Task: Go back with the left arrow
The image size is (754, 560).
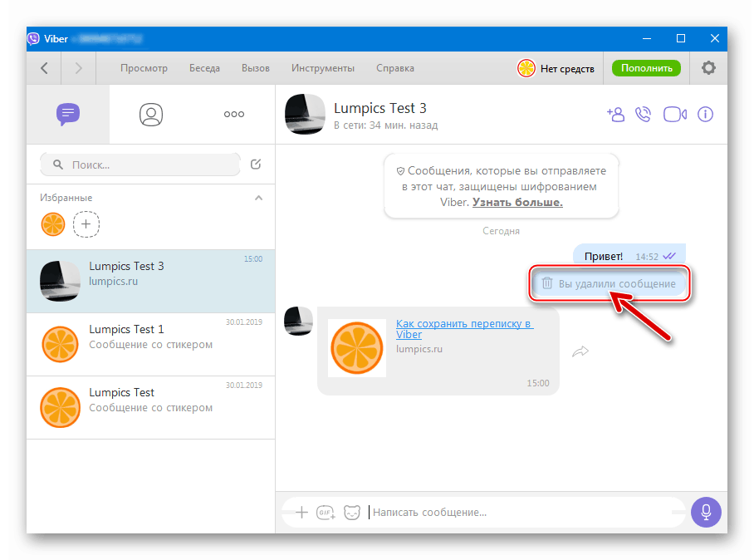Action: pyautogui.click(x=44, y=68)
